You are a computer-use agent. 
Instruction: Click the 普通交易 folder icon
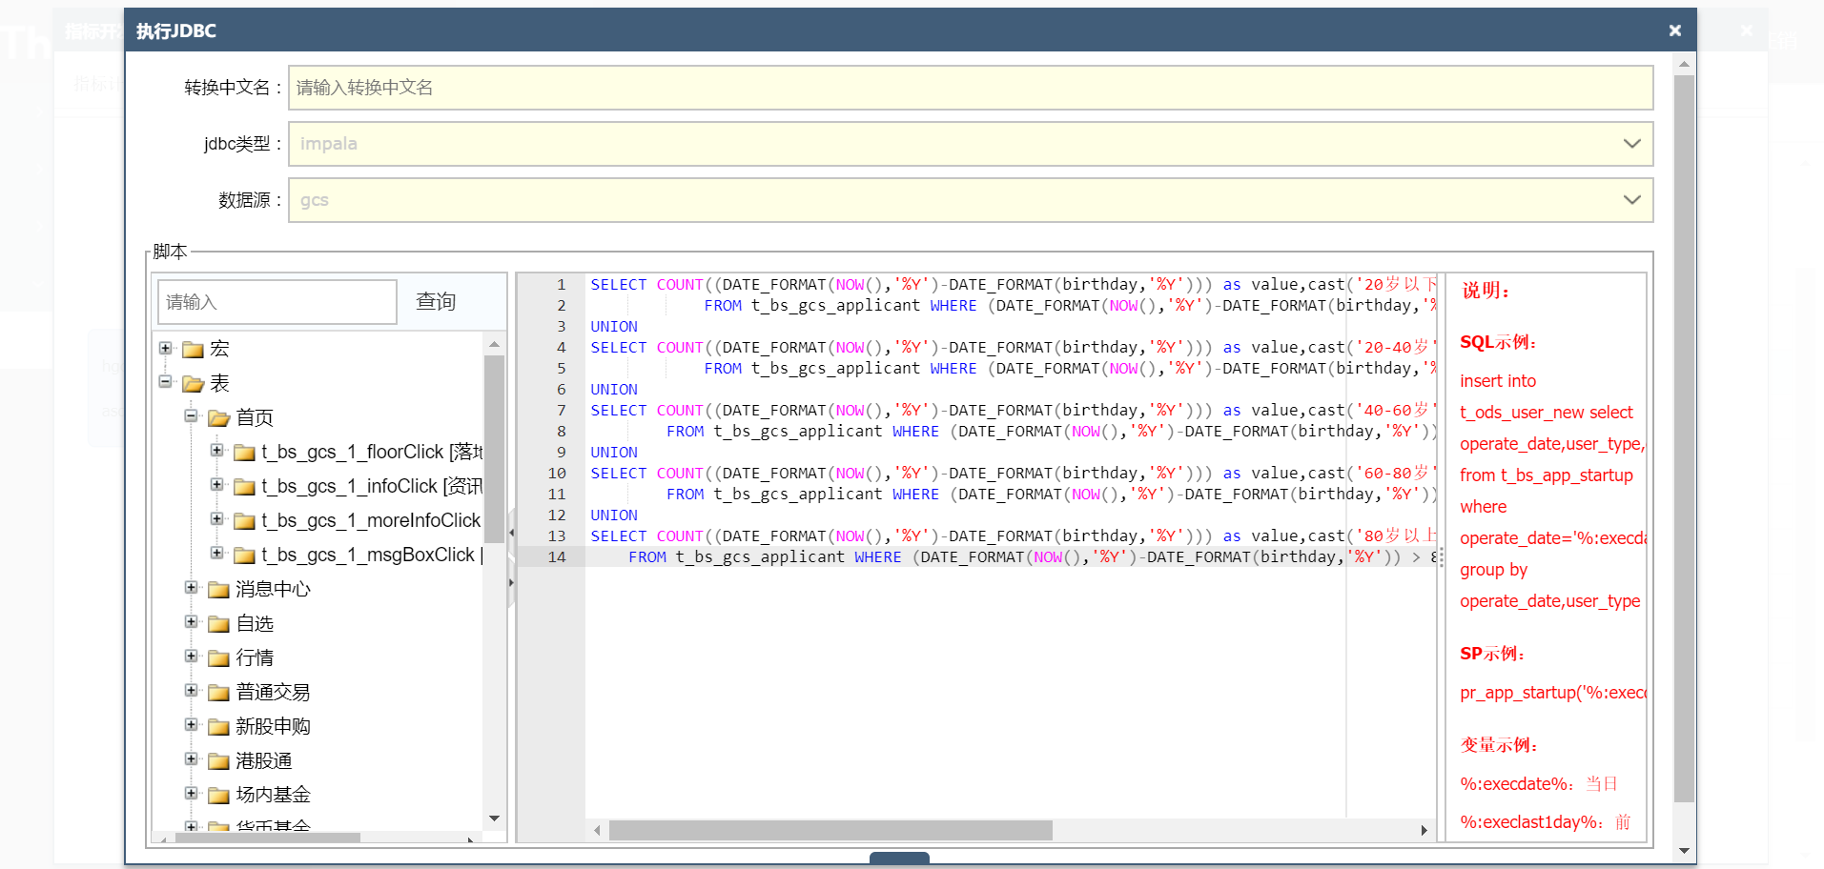click(219, 693)
